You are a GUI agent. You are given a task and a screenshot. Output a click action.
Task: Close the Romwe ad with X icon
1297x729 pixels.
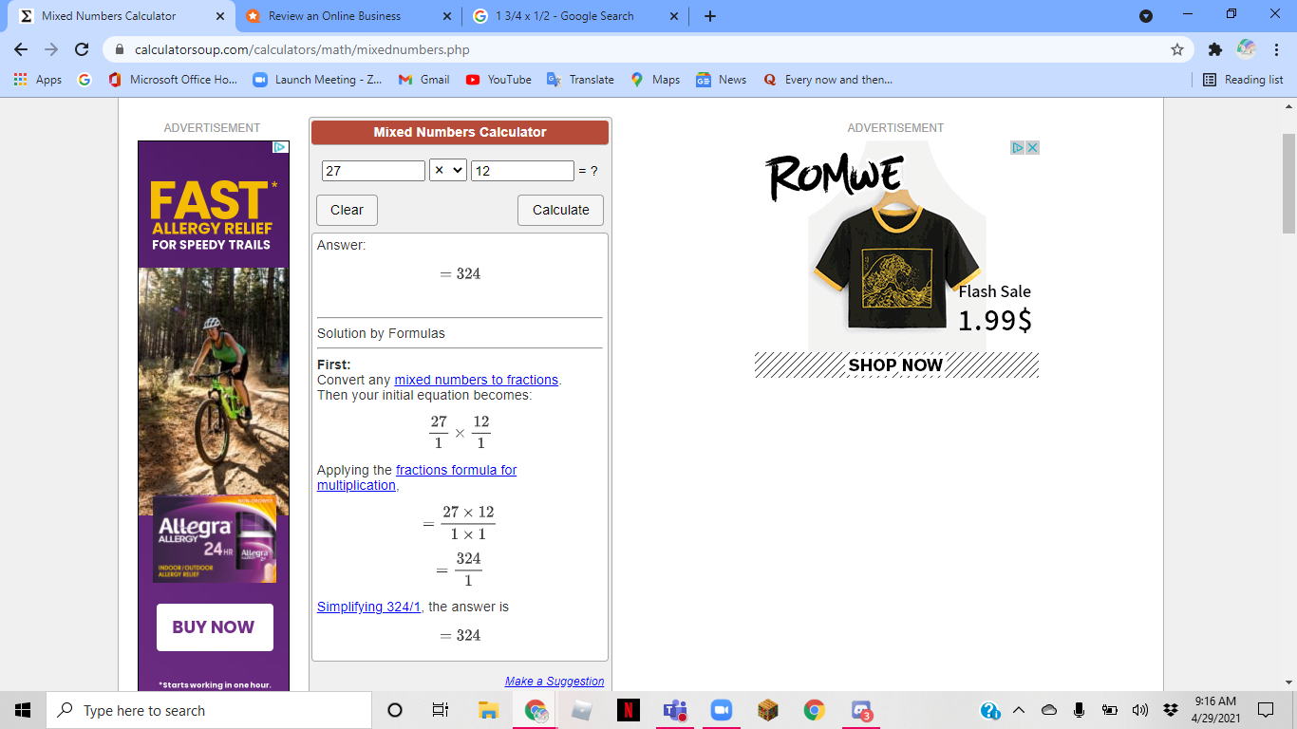pyautogui.click(x=1032, y=148)
